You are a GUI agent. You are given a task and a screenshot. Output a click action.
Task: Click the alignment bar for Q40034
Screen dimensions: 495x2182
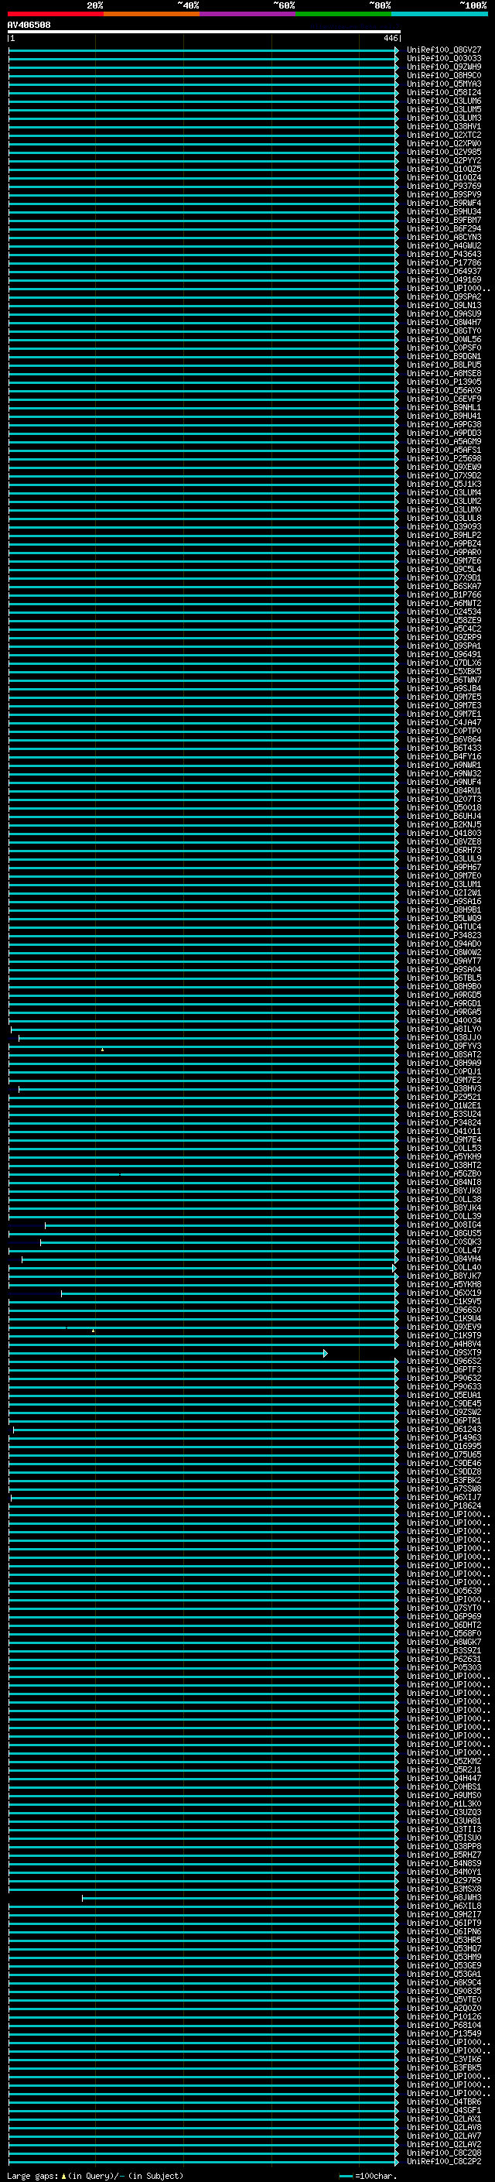(203, 1021)
